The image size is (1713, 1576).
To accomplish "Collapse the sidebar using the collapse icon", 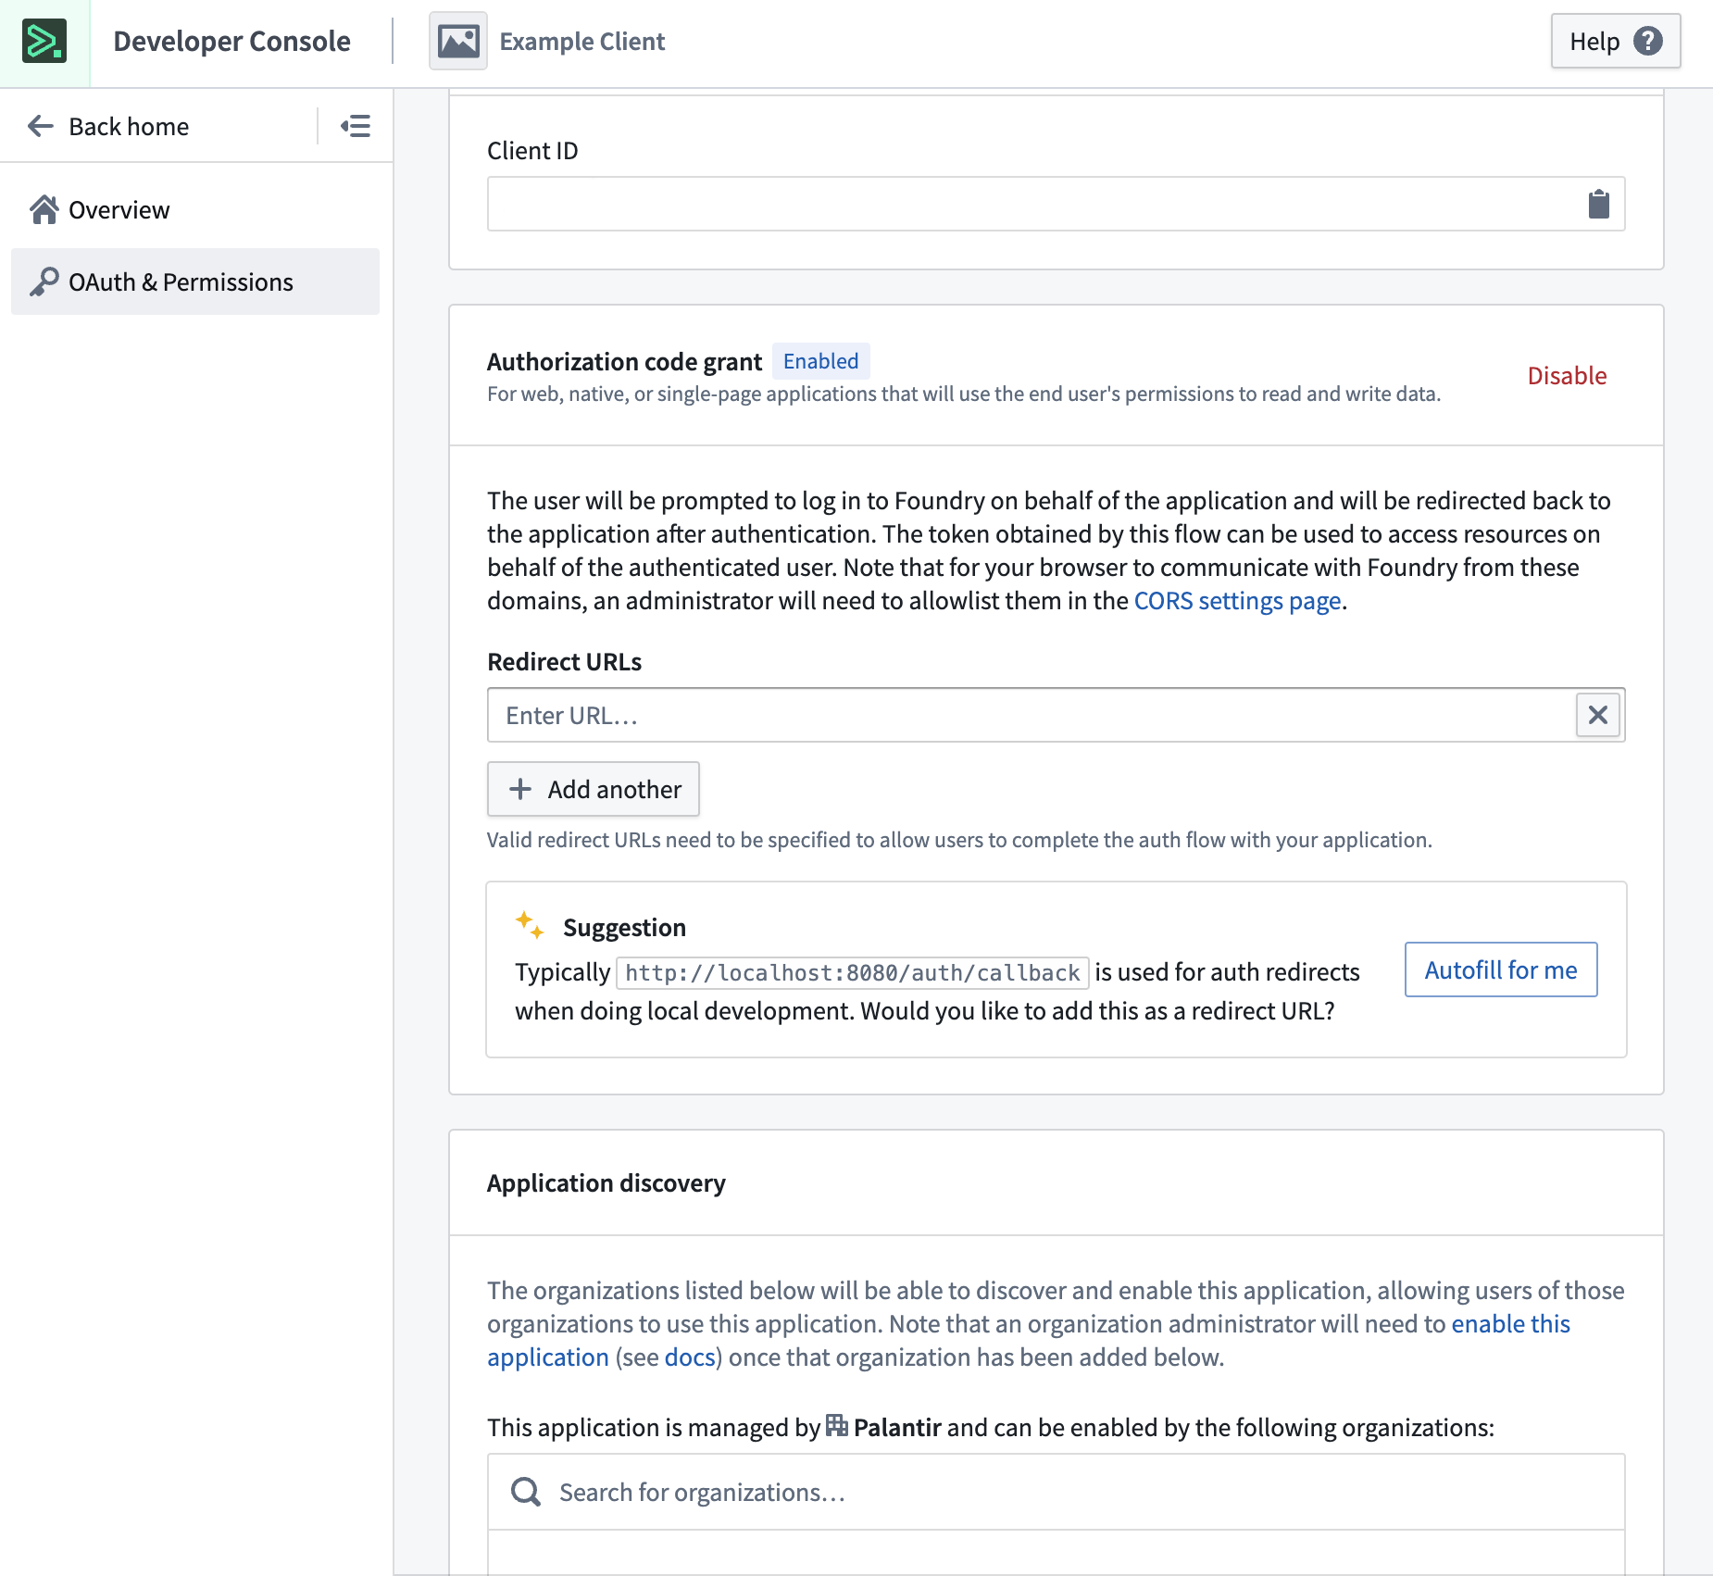I will [356, 126].
